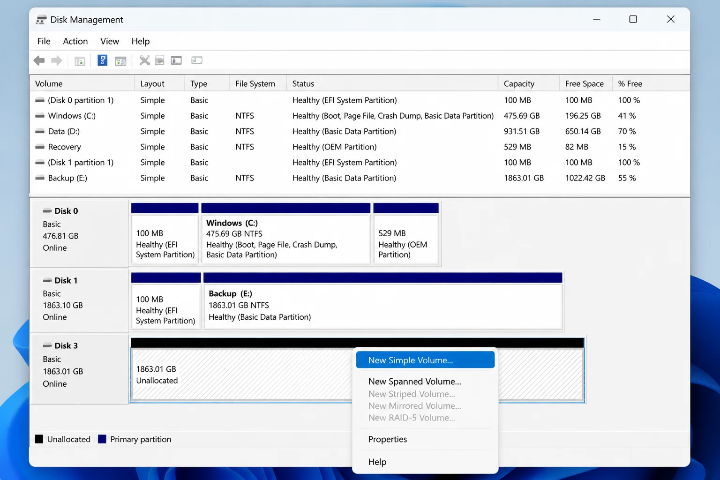
Task: Click the Disk 0 header panel
Action: pos(79,233)
